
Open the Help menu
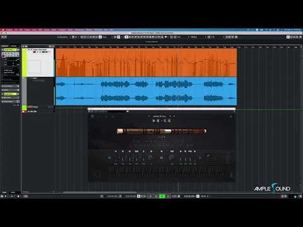(111, 30)
